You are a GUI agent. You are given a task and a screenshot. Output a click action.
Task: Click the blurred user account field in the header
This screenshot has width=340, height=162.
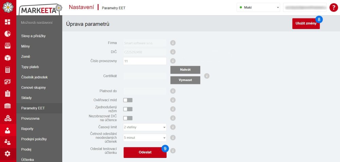pos(305,7)
